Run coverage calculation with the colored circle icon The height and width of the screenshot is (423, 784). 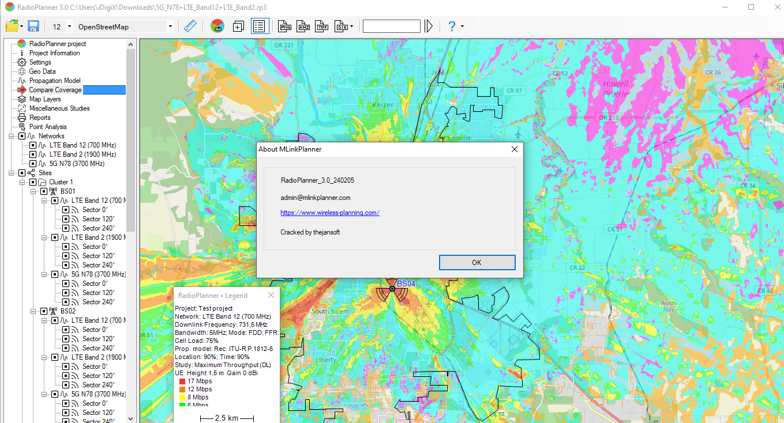click(x=217, y=27)
